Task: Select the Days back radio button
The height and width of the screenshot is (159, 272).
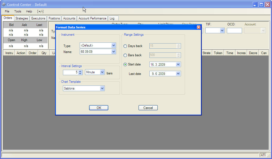Action: (125, 46)
